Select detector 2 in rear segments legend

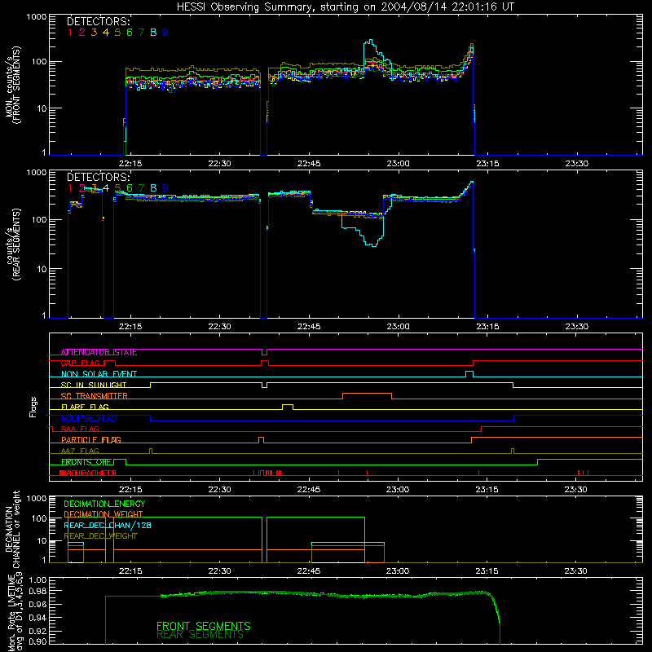click(x=82, y=188)
